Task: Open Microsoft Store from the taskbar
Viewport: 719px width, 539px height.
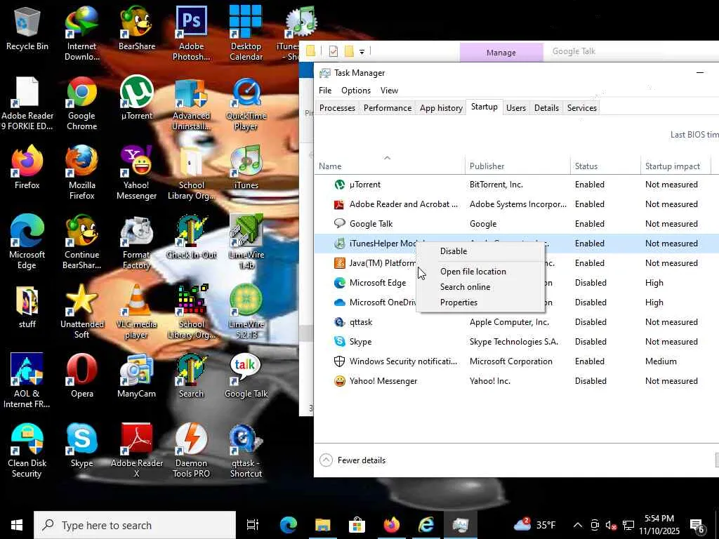Action: (x=357, y=525)
